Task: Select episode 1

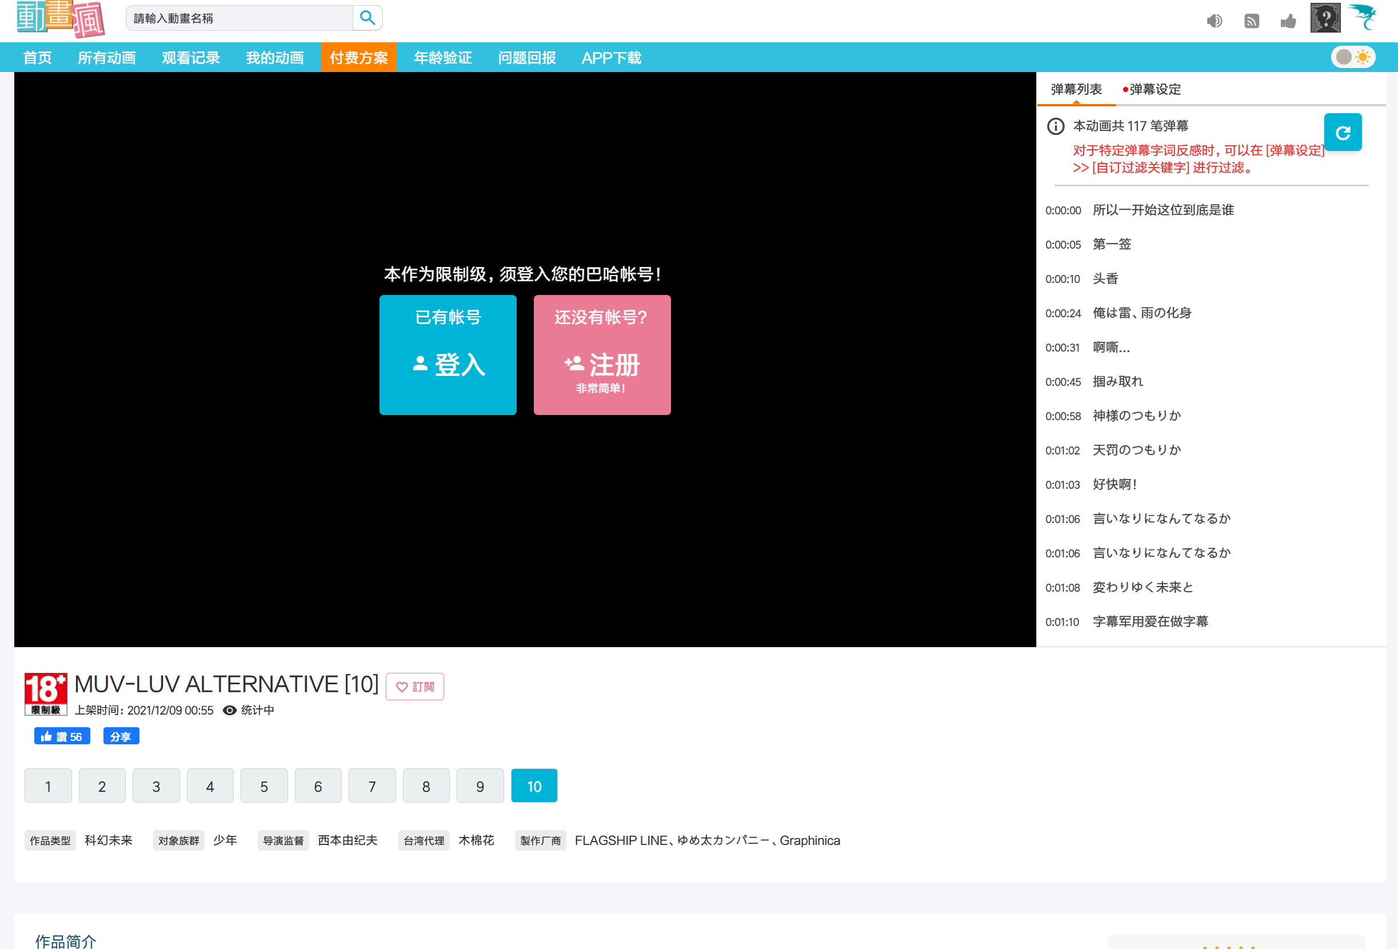Action: (x=48, y=786)
